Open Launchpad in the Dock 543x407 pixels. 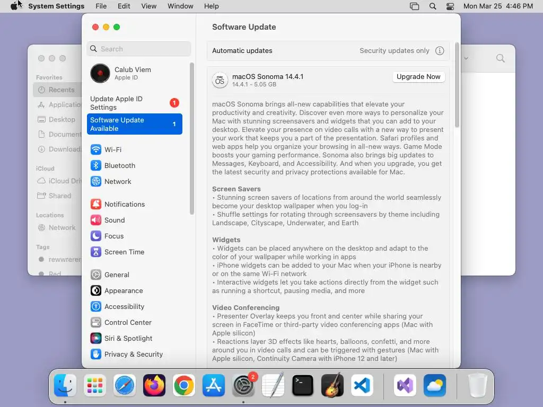(x=95, y=385)
